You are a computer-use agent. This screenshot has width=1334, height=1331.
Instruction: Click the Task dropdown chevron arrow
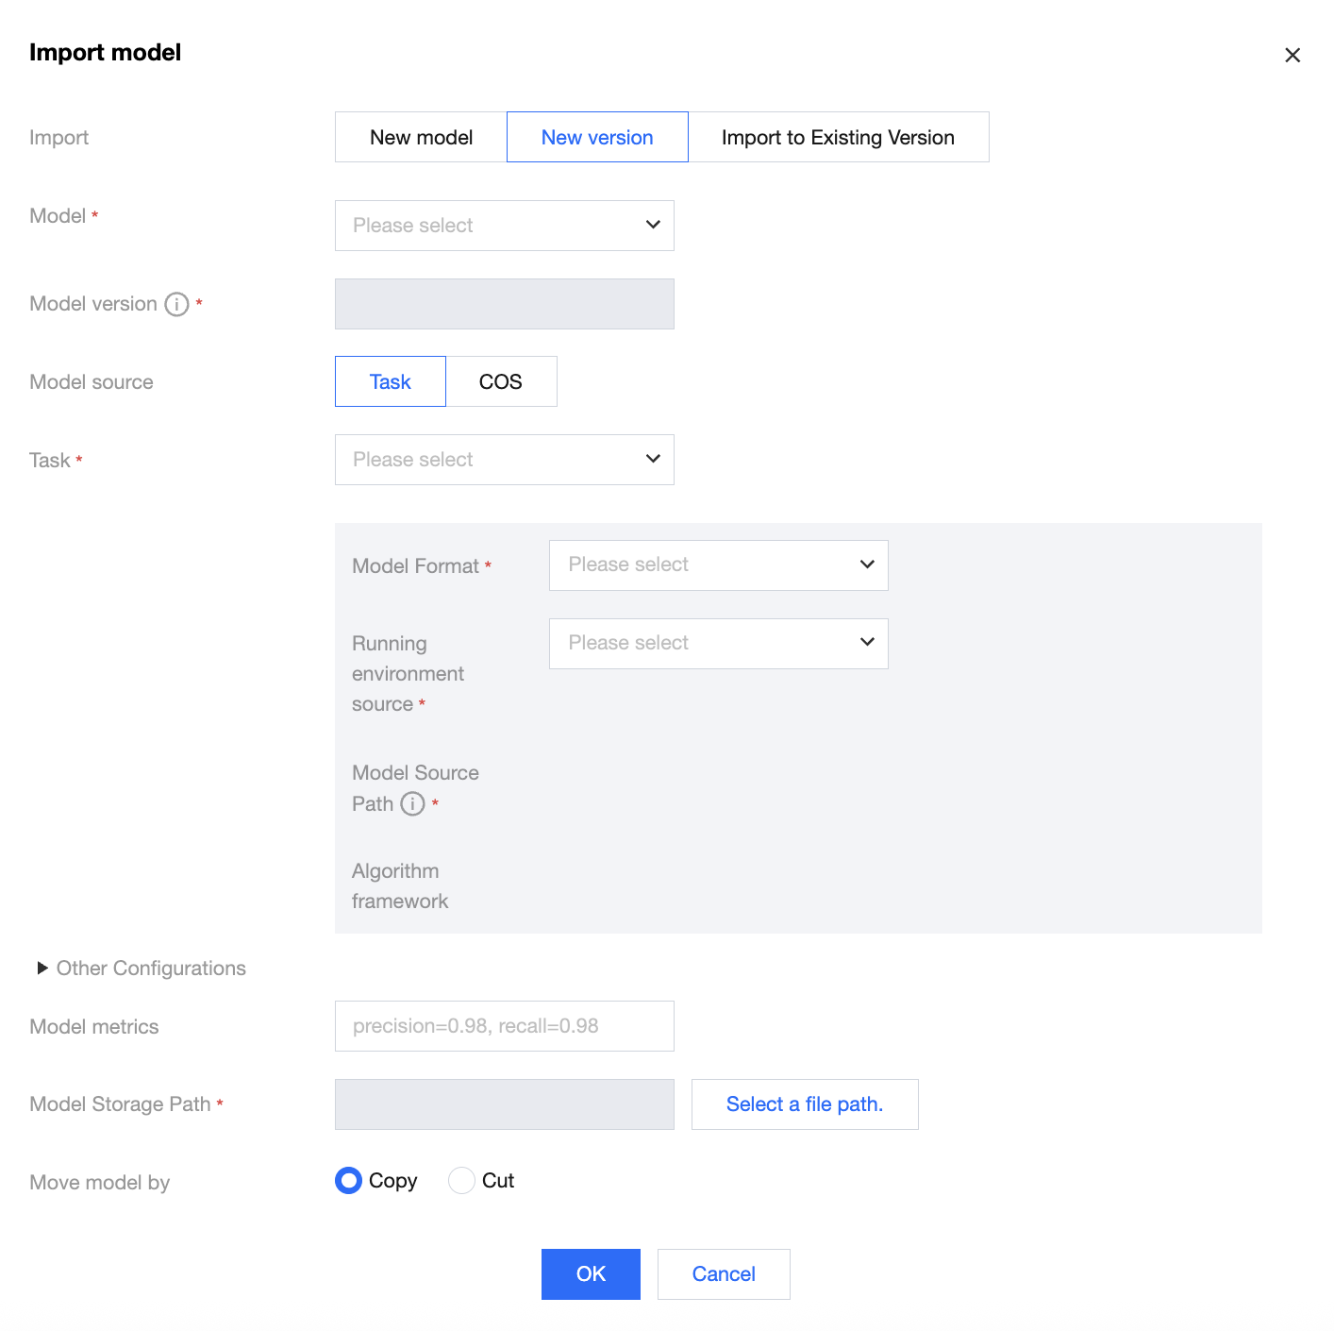coord(653,459)
